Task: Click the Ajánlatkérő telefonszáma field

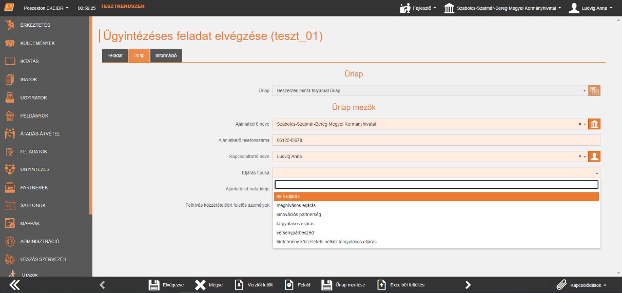Action: (436, 140)
